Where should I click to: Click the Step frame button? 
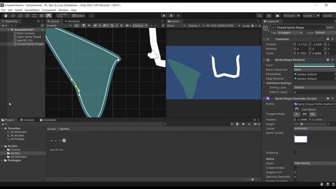[178, 16]
